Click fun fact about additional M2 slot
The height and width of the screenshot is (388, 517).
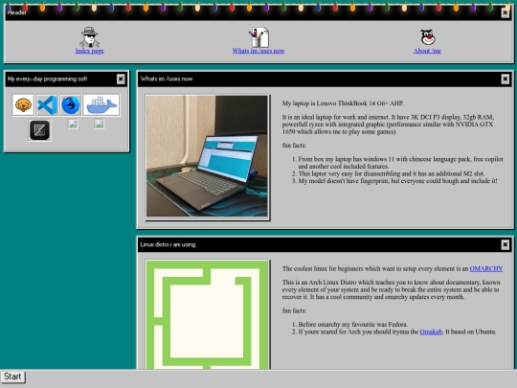(392, 173)
